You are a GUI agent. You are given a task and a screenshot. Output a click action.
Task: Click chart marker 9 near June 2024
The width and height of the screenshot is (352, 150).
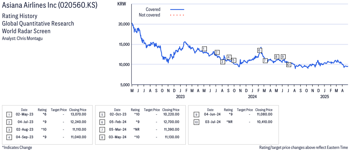pos(283,57)
